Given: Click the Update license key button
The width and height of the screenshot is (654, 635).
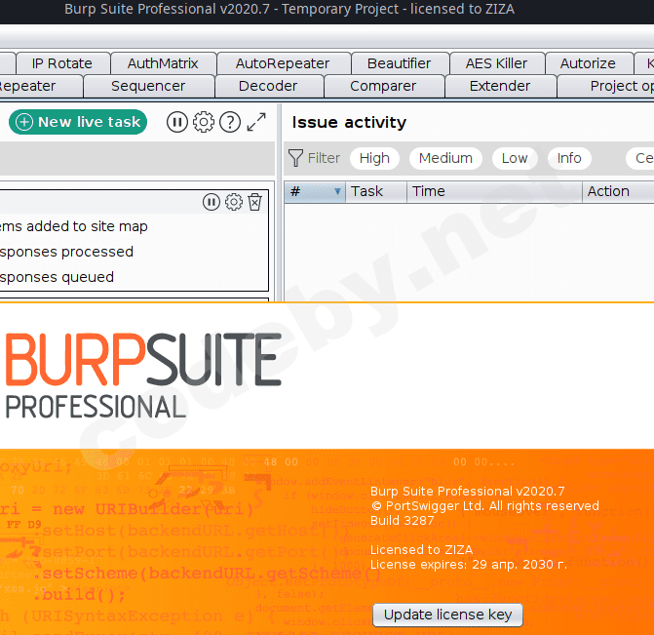Looking at the screenshot, I should [447, 615].
